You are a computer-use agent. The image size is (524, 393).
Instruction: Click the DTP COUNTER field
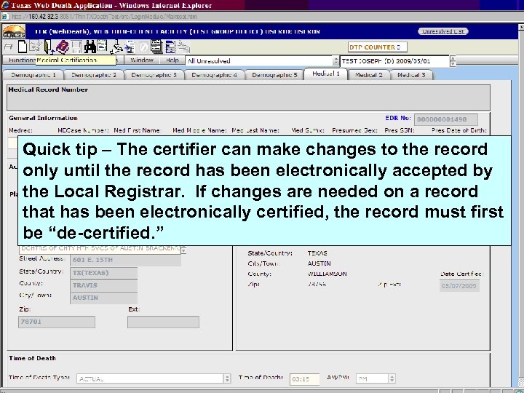pos(377,47)
